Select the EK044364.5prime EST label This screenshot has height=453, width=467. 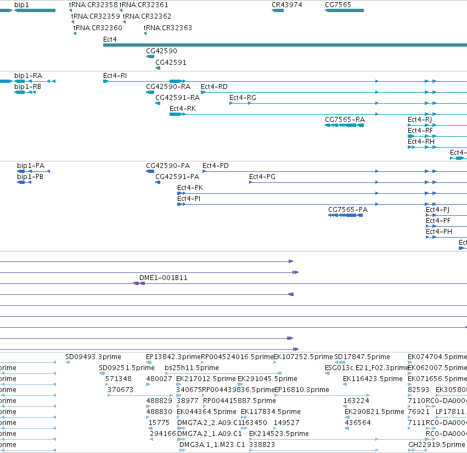tap(207, 412)
